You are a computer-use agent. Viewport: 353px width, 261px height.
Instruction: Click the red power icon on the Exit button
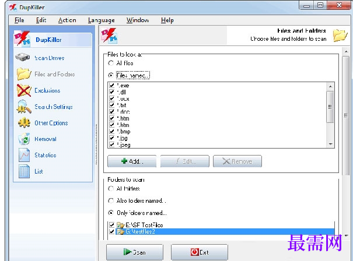coord(194,252)
